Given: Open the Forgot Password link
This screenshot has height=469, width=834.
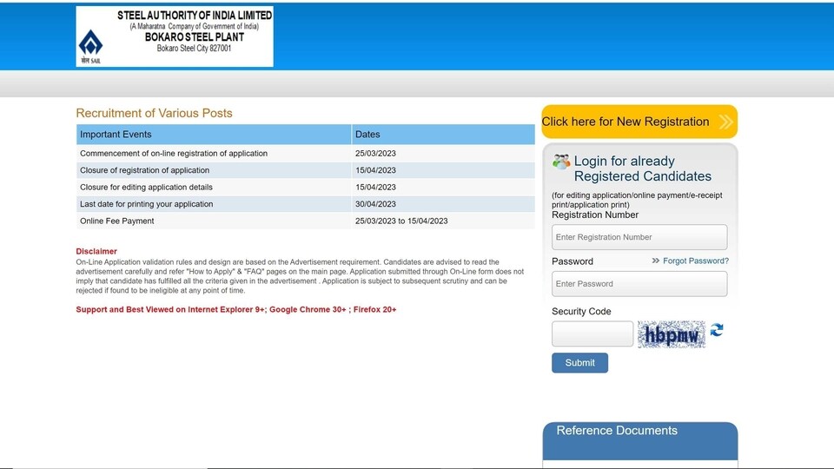Looking at the screenshot, I should coord(696,261).
